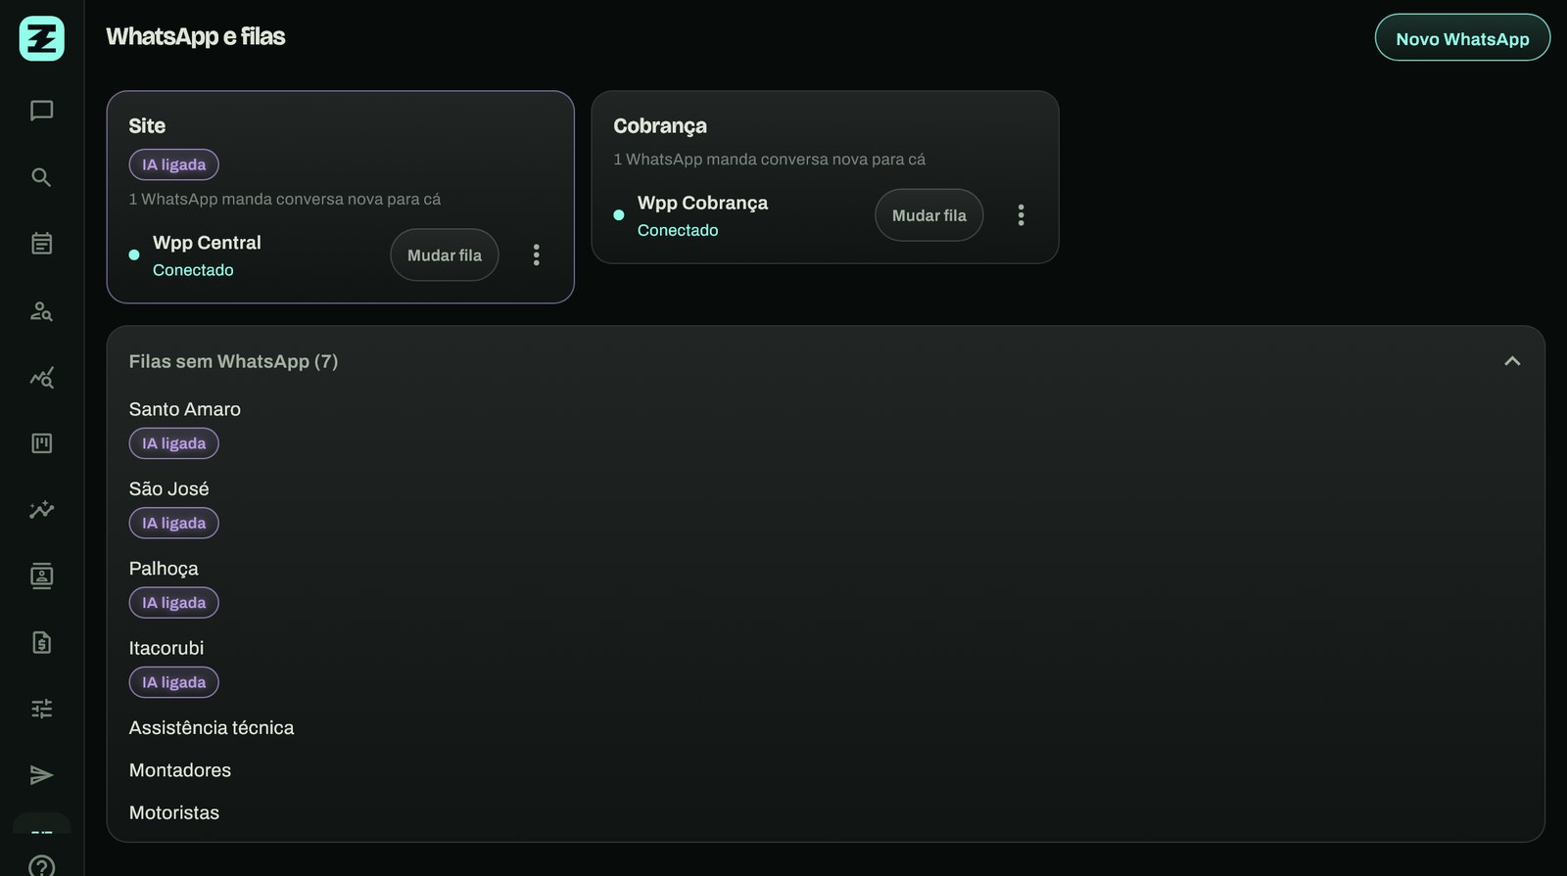Collapse the Filas sem WhatsApp section
This screenshot has width=1567, height=876.
(x=1512, y=361)
